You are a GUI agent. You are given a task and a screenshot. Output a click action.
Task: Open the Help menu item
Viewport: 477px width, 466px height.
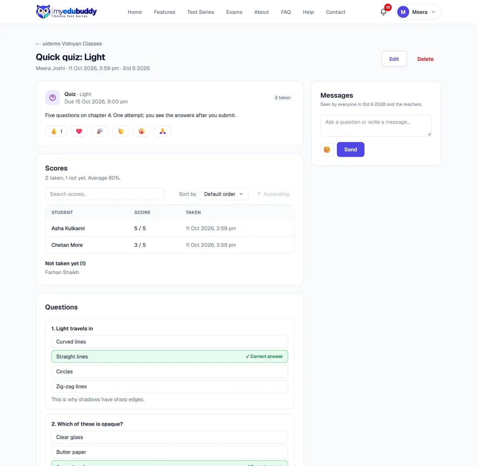click(308, 12)
